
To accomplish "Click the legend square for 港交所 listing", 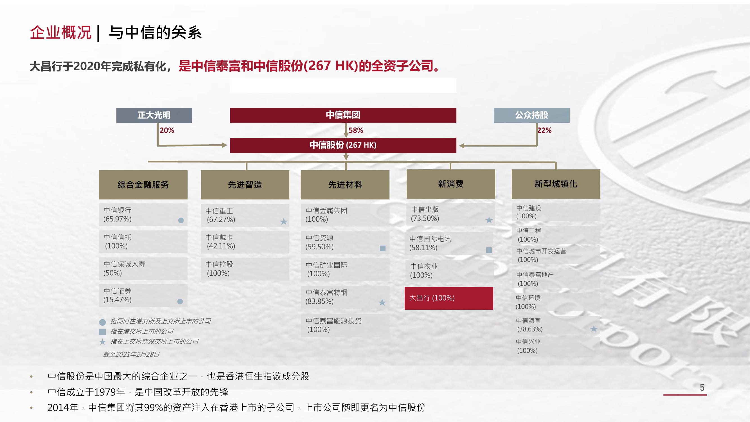I will click(x=102, y=332).
